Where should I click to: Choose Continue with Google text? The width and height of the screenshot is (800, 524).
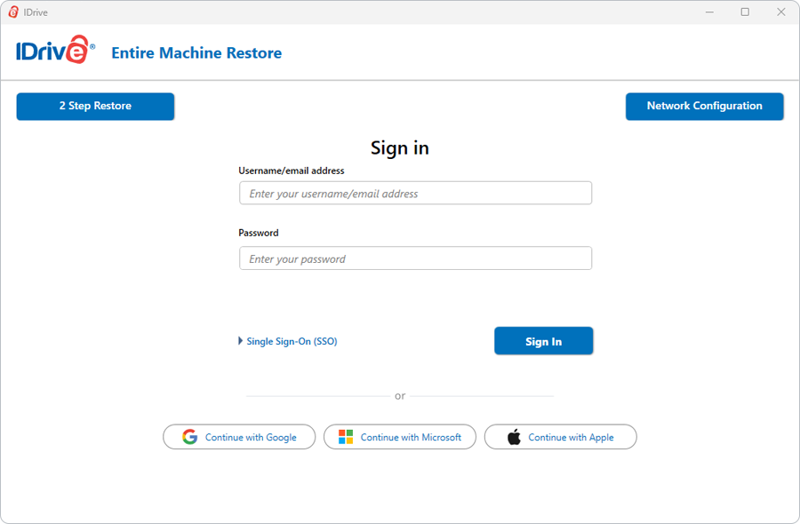[x=251, y=437]
